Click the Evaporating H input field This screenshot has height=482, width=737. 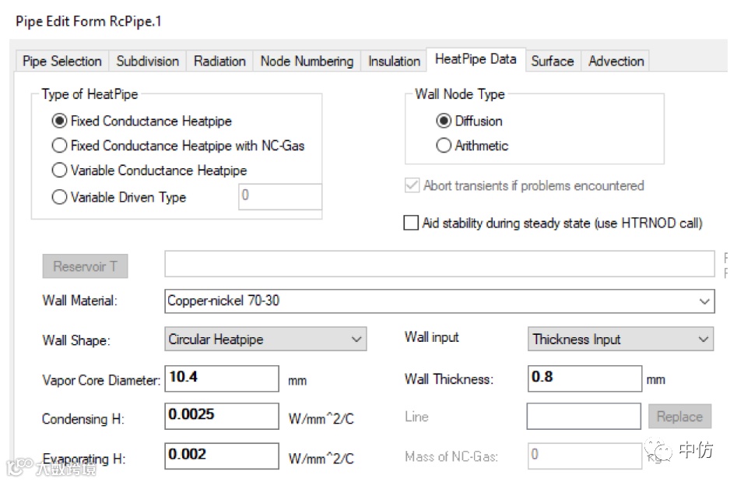coord(222,456)
